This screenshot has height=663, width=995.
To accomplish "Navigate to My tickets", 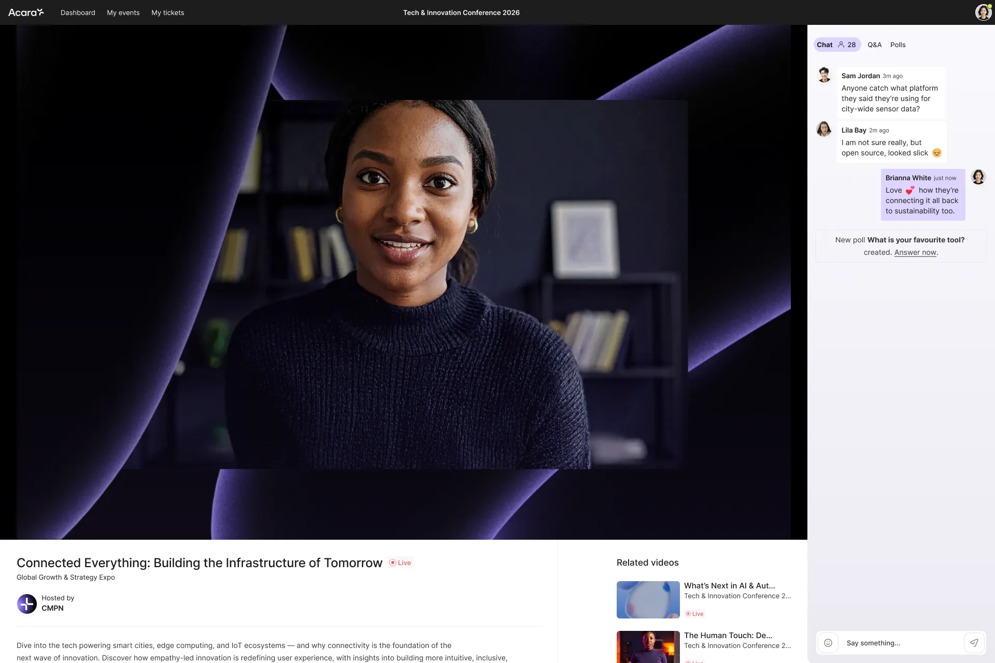I will click(x=167, y=12).
